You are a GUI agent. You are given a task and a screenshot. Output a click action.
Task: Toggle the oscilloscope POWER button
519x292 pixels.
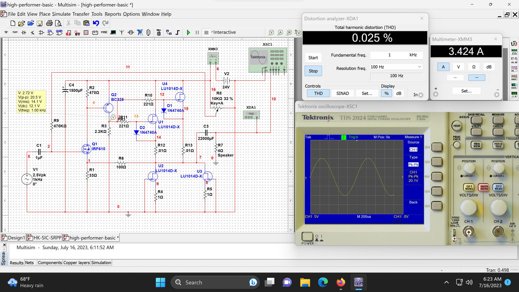(307, 237)
